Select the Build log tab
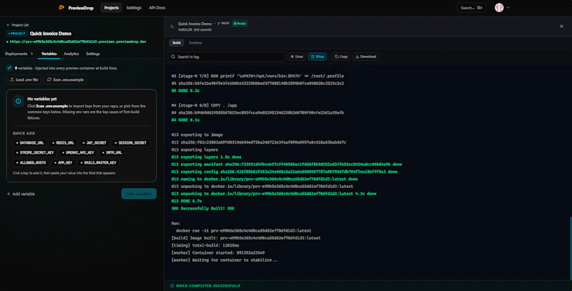572x291 pixels. pyautogui.click(x=177, y=43)
